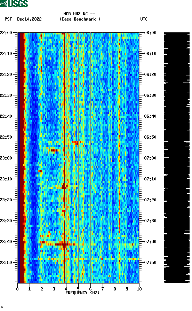Click the 5 Hz frequency tick label
Screen dimensions: 192x311
tap(78, 289)
